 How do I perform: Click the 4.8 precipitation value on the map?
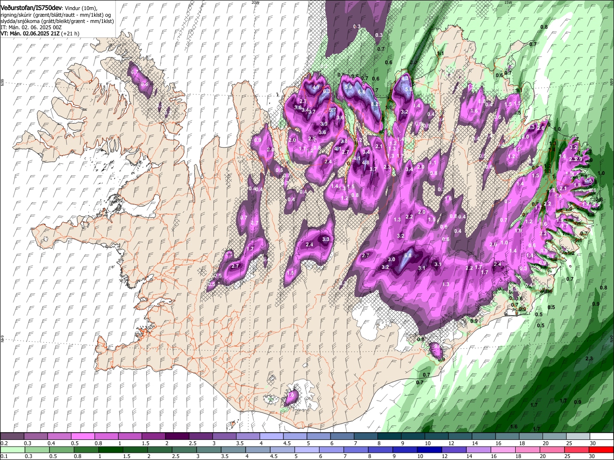366,162
